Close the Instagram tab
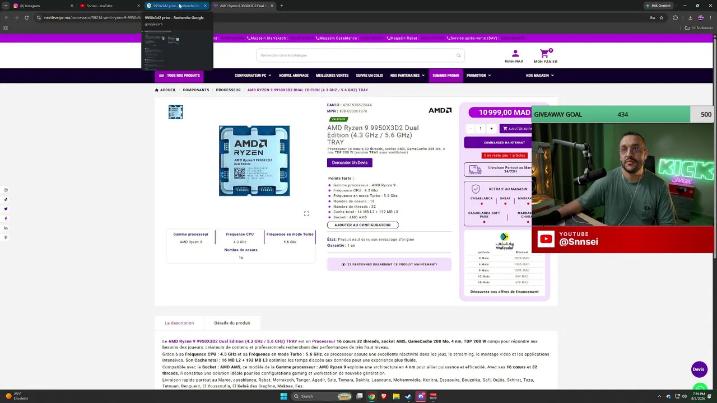 click(72, 6)
